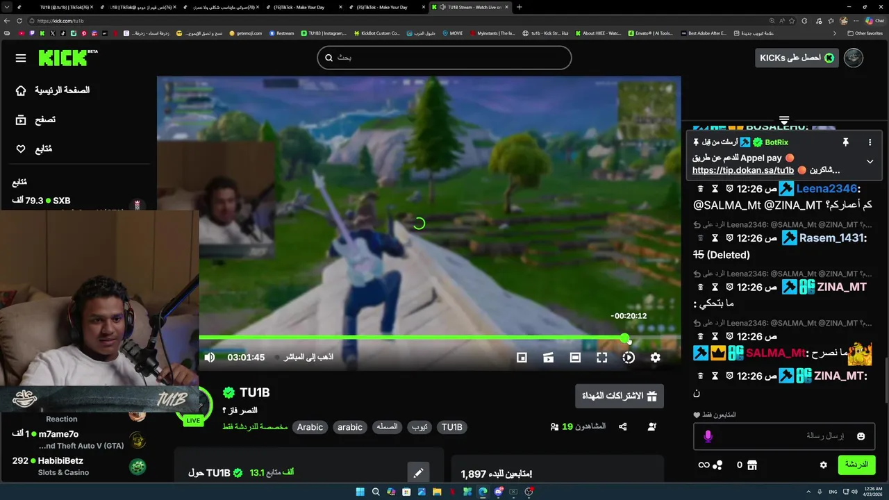The height and width of the screenshot is (500, 889).
Task: Click the Get KICKs button
Action: [797, 58]
